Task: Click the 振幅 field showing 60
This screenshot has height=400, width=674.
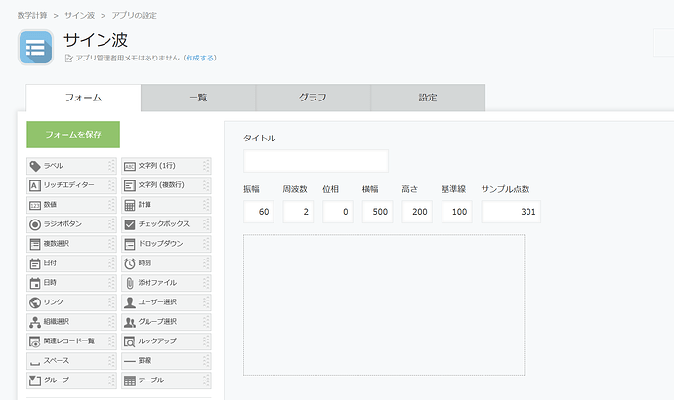Action: [258, 212]
